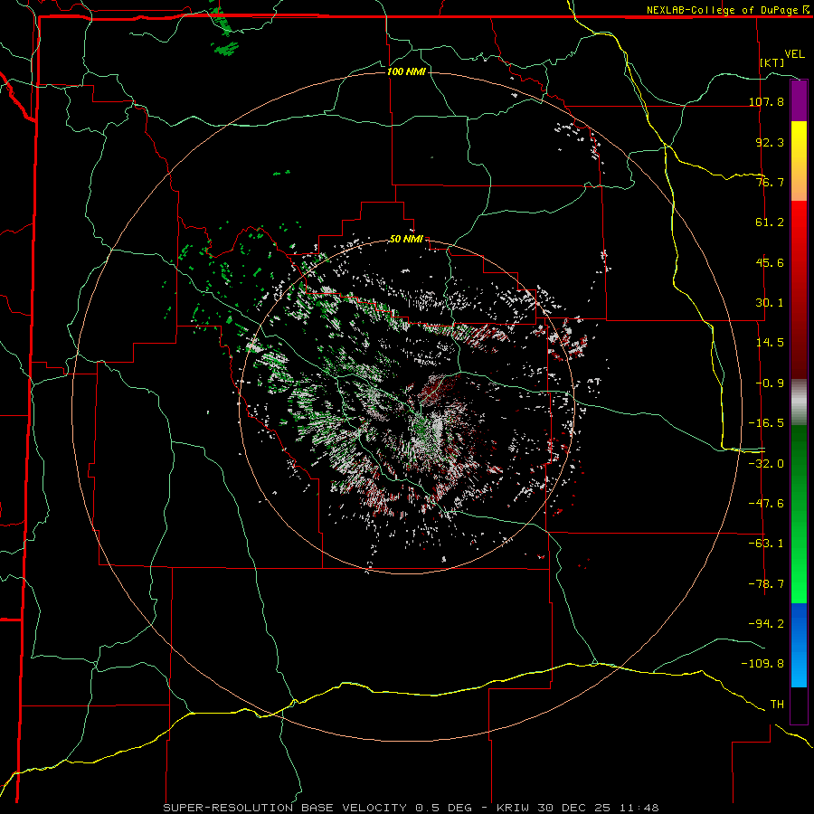Click the 50 NMI range ring label
The width and height of the screenshot is (814, 814).
406,240
